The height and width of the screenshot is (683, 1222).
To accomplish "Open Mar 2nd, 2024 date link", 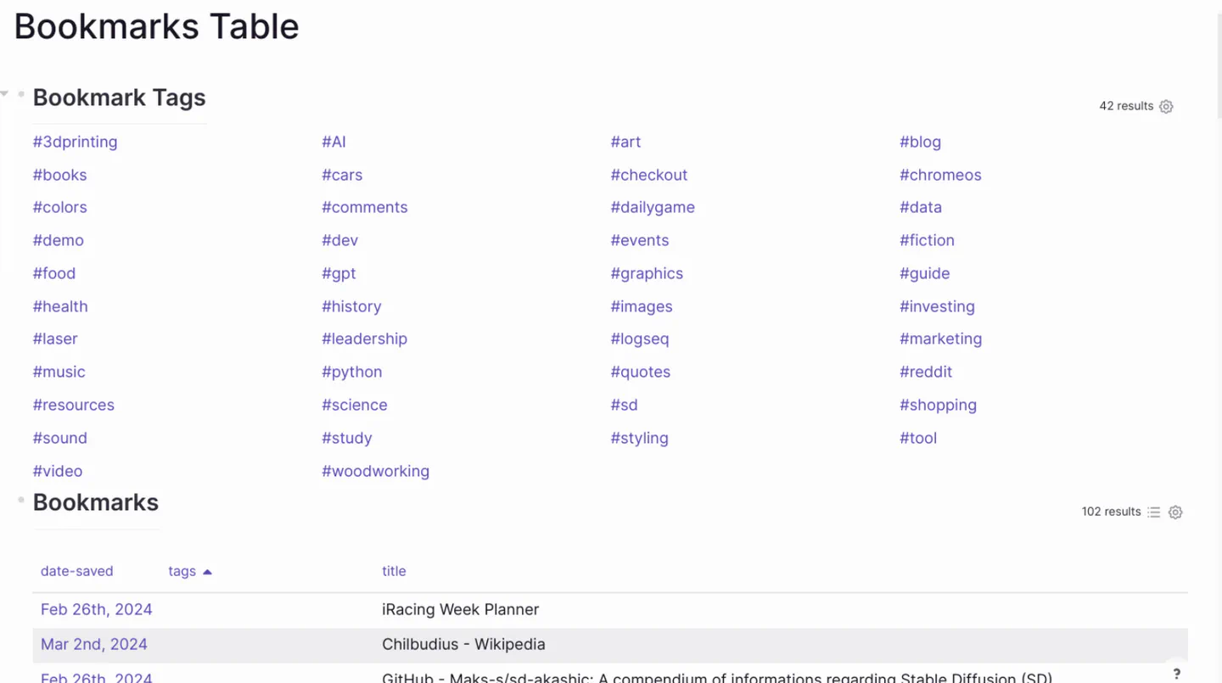I will 93,644.
